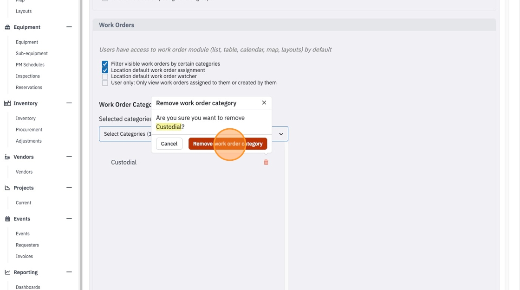Open Equipment sub-item in the sidebar
Screen dimensions: 520x290
point(27,42)
